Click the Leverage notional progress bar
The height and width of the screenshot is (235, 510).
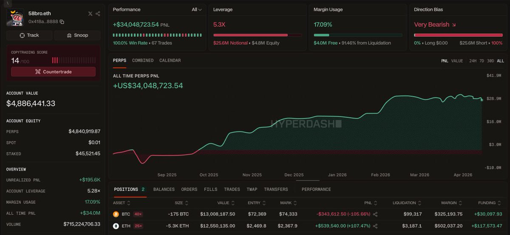258,35
